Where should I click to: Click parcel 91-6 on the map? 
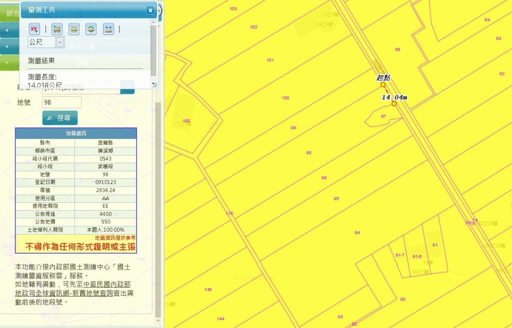pos(417,257)
